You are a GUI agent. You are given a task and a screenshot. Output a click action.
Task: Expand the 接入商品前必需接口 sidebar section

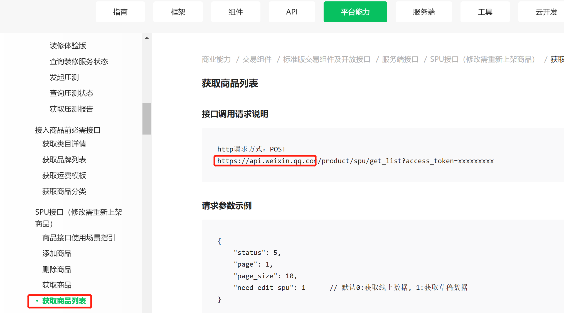[x=68, y=130]
